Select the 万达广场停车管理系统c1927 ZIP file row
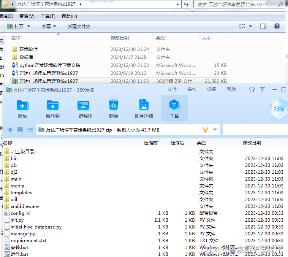 pos(119,81)
